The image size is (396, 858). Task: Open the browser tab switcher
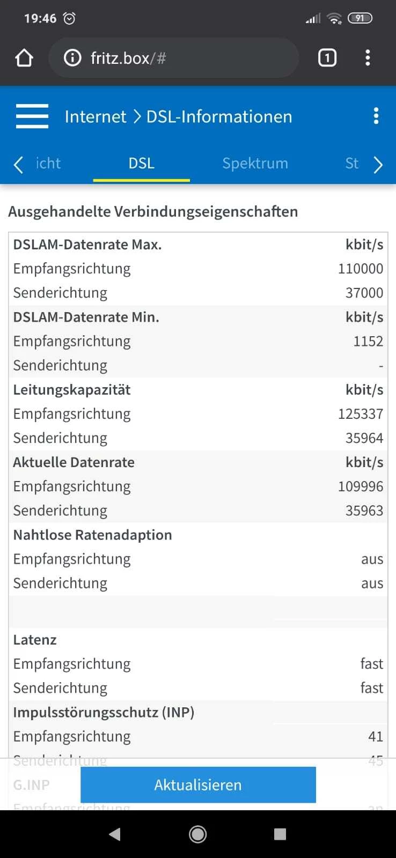pyautogui.click(x=327, y=58)
